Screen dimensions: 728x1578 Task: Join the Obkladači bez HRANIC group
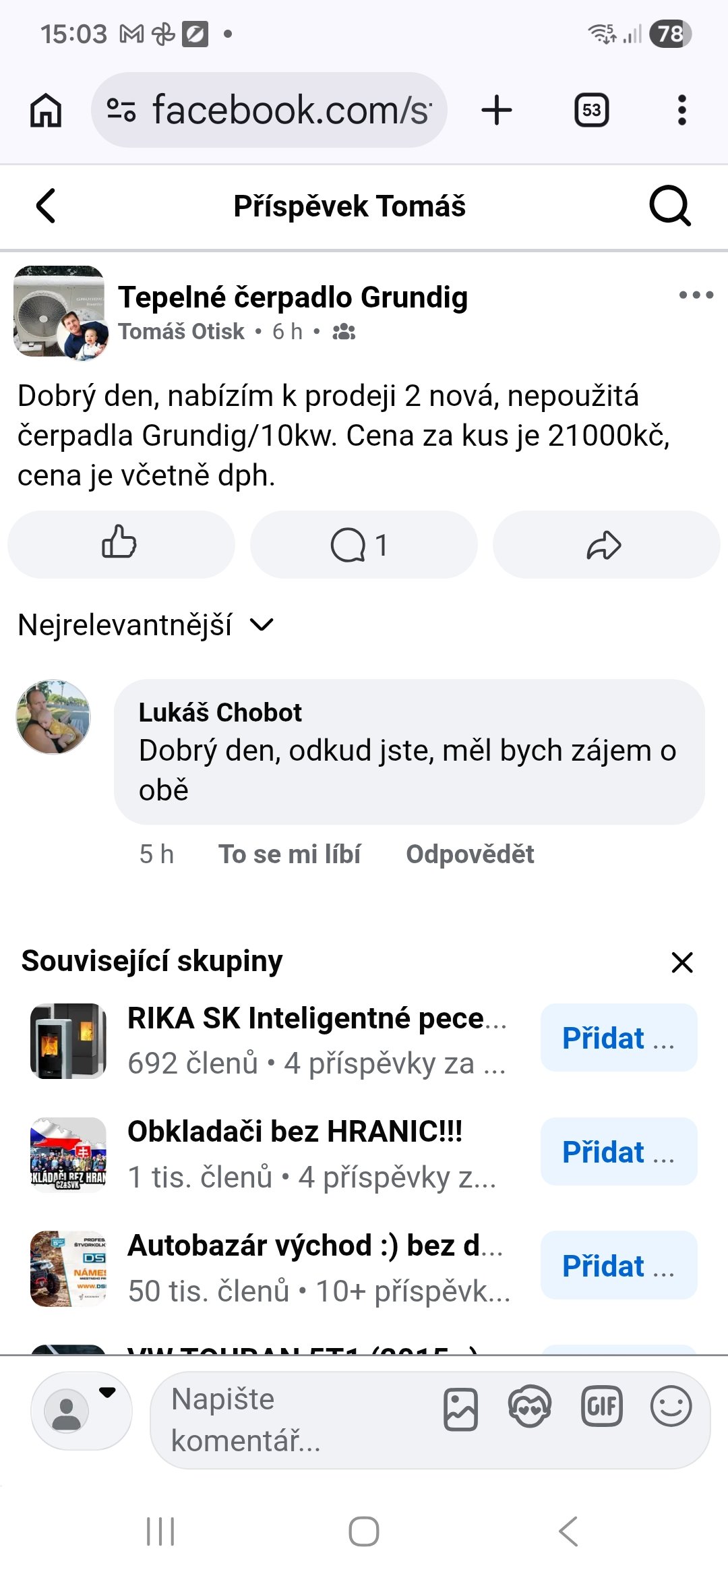point(618,1152)
